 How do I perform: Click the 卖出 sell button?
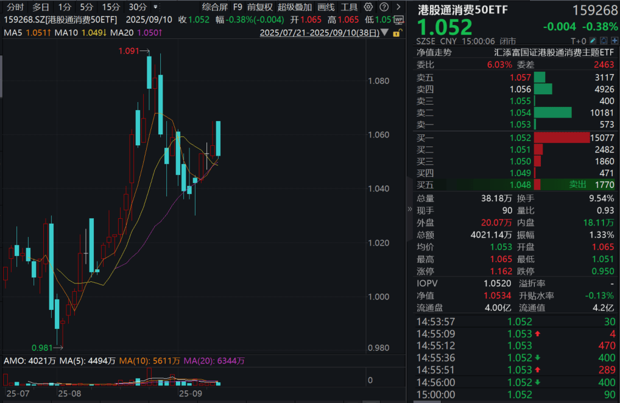pyautogui.click(x=578, y=184)
